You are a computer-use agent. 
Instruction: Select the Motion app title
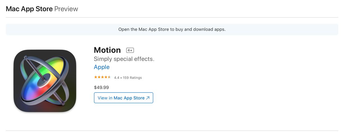(x=107, y=50)
